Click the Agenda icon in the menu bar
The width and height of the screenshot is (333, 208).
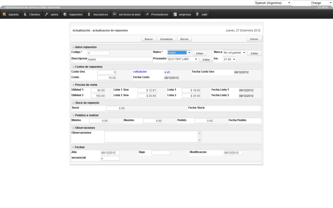(4, 15)
